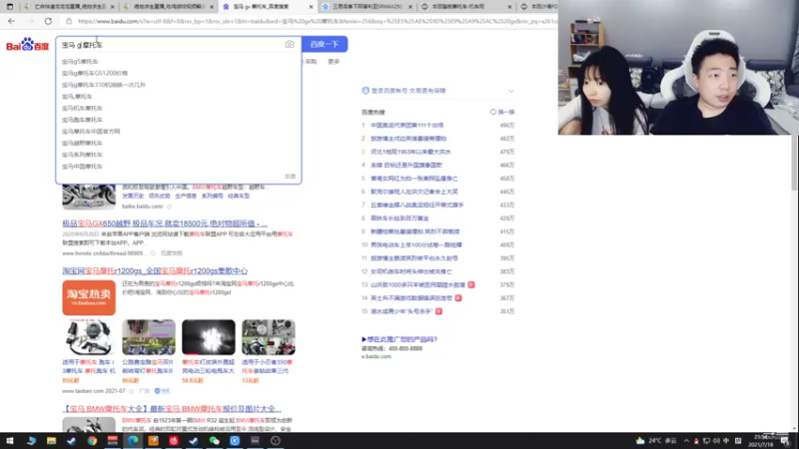Open the browser tab actions menu icon
The height and width of the screenshot is (449, 799).
(x=10, y=7)
